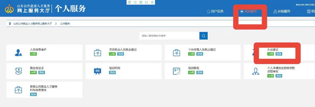
Task: Click the 人员信息维护 person icon
Action: pyautogui.click(x=18, y=53)
